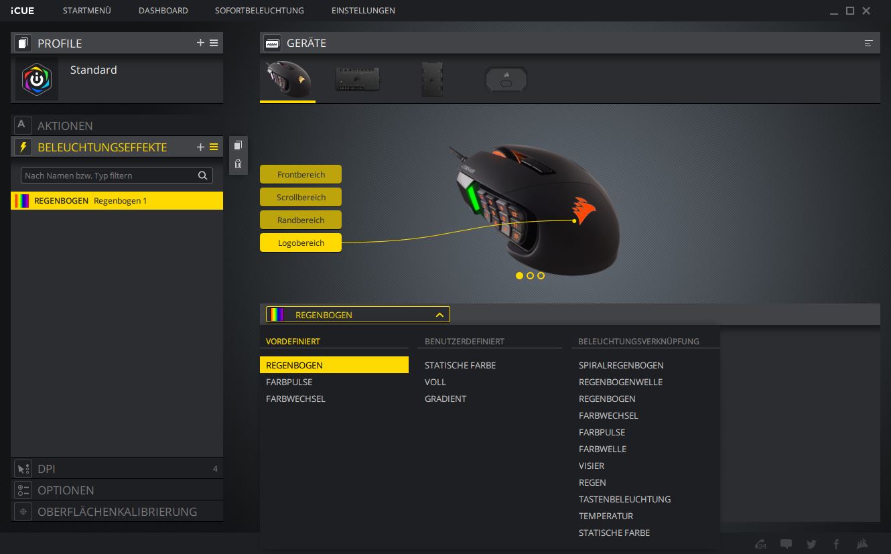The height and width of the screenshot is (554, 891).
Task: Select the Commander Pro device thumbnail
Action: 358,79
